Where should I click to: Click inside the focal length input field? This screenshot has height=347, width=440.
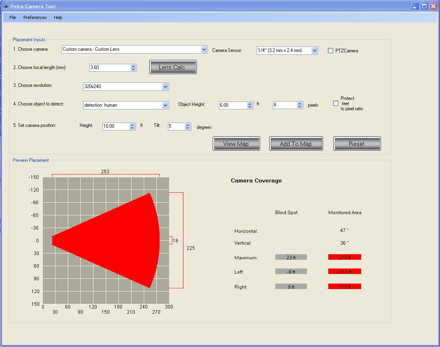click(110, 68)
